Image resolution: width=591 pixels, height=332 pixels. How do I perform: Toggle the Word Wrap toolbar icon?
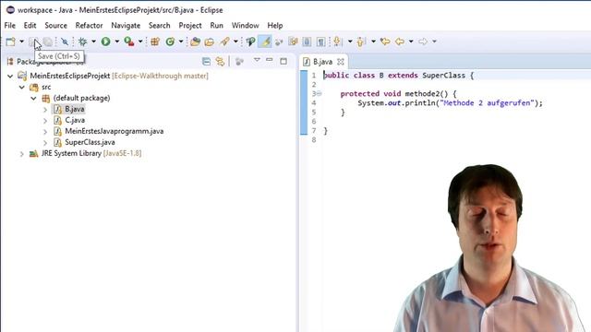294,41
